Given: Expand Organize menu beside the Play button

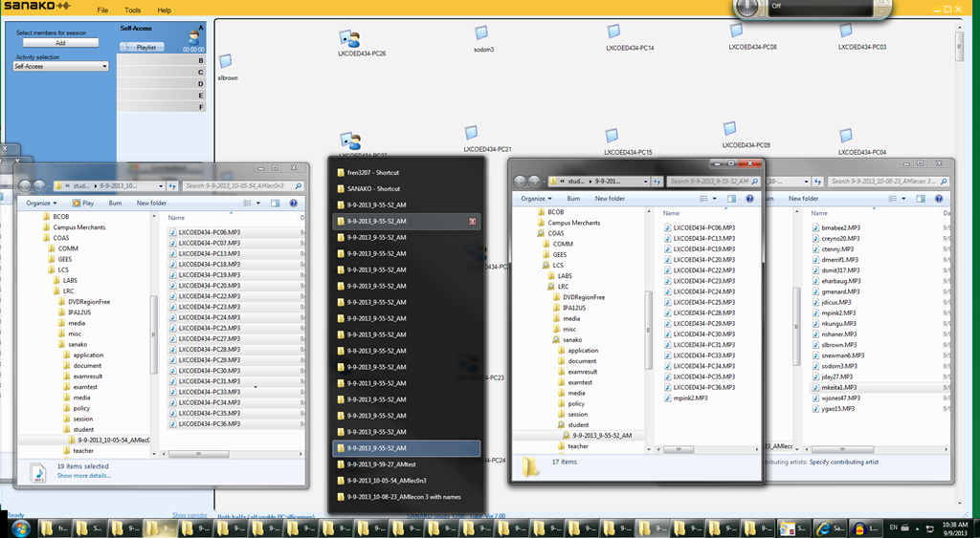Looking at the screenshot, I should coord(41,203).
